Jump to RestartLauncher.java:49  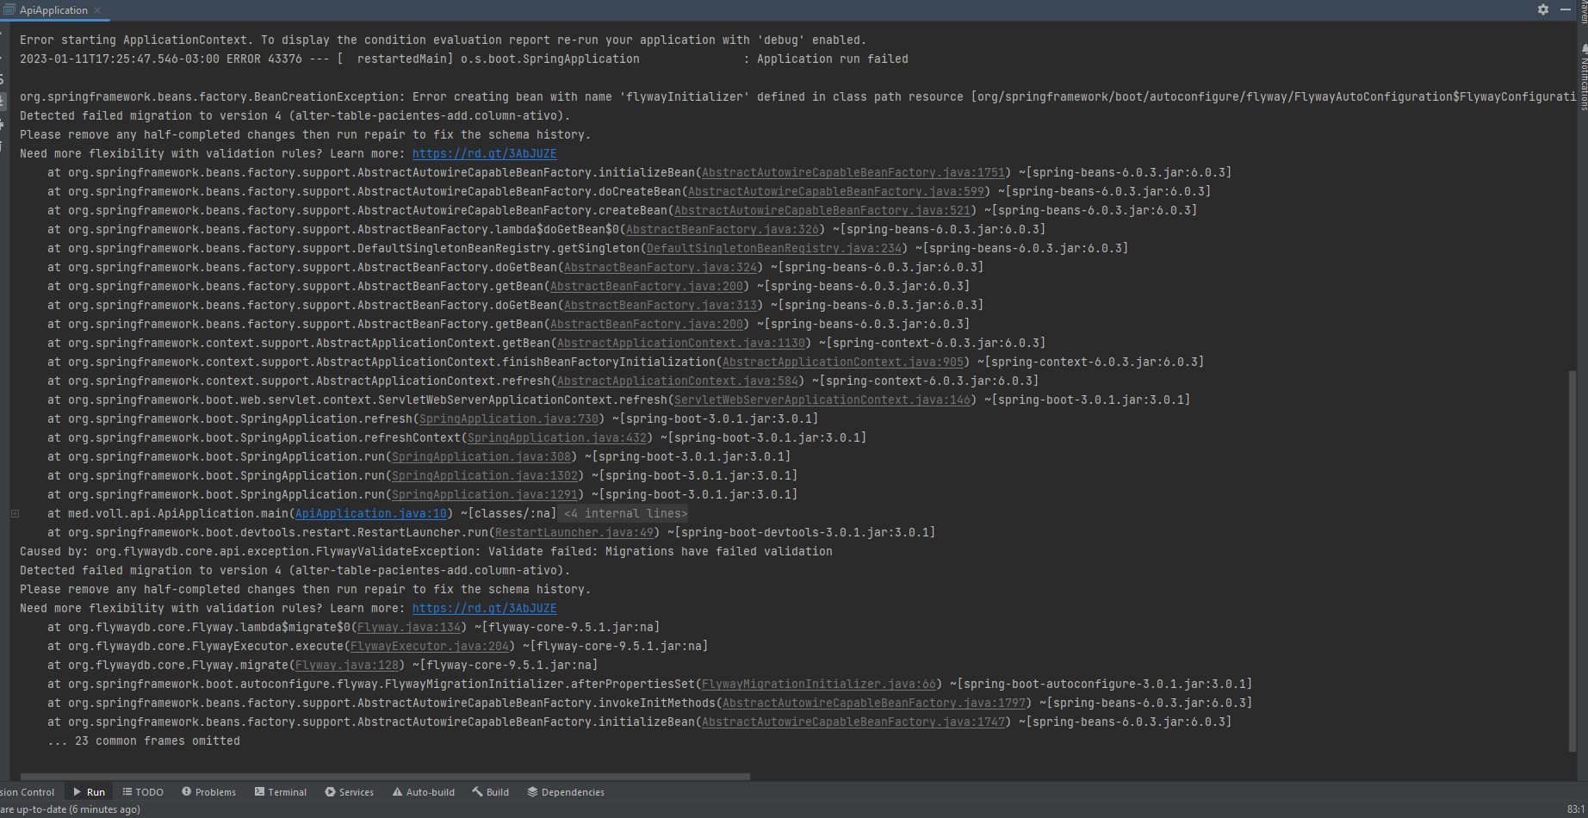pos(574,532)
